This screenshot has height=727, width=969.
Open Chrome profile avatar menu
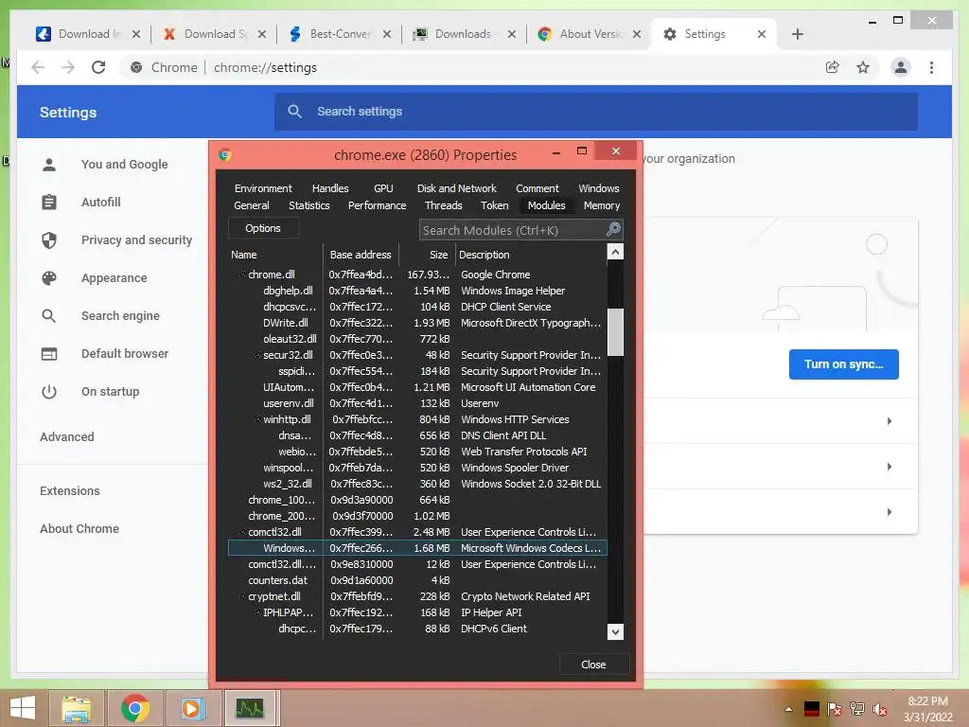901,67
